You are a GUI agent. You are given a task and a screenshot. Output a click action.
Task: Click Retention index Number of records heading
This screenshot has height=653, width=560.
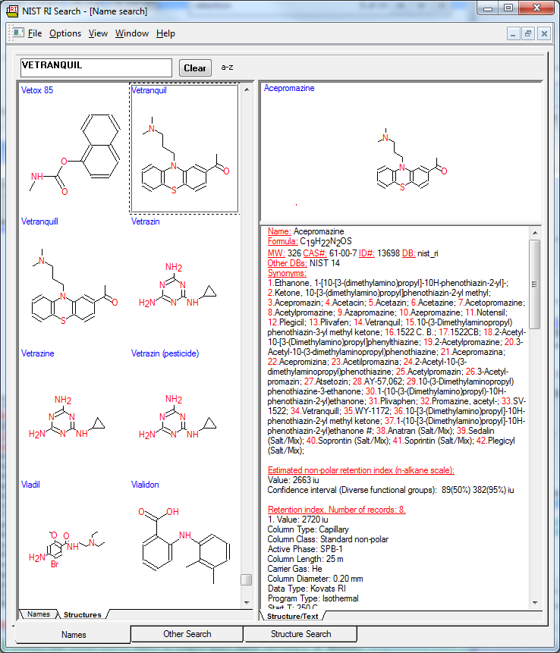(x=337, y=510)
